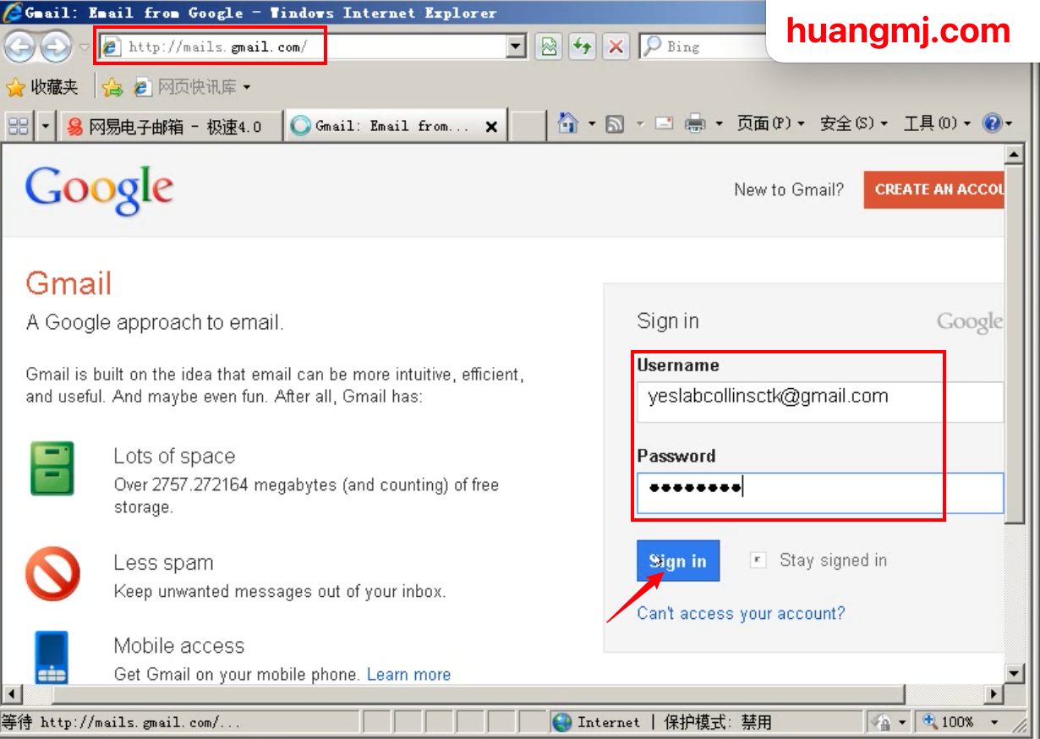The height and width of the screenshot is (739, 1040).
Task: Click the Mobile access phone icon
Action: (x=52, y=657)
